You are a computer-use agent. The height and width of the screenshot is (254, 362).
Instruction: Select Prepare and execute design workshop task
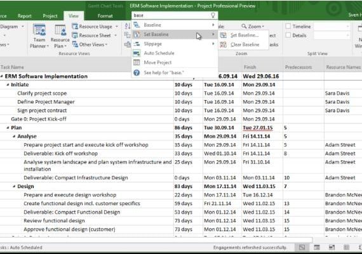tap(70, 195)
